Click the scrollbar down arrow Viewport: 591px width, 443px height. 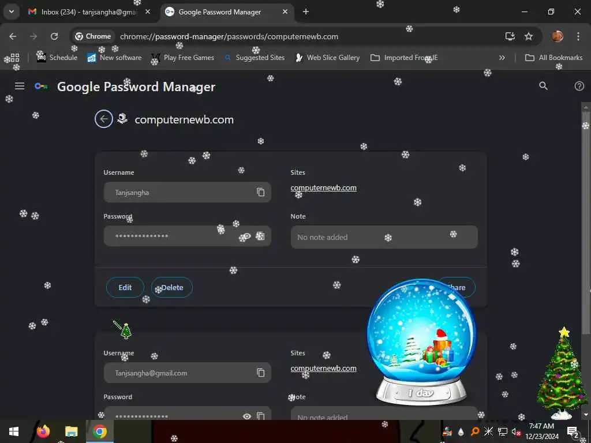(x=585, y=415)
